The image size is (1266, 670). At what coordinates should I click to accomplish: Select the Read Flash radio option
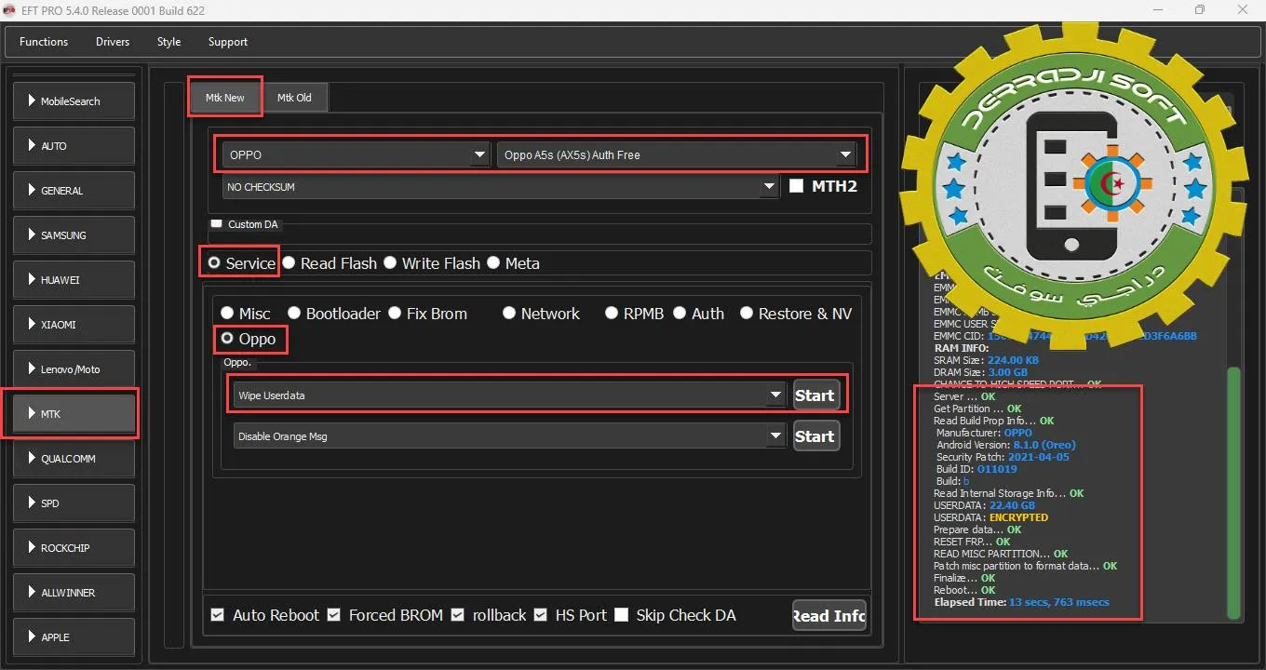click(x=290, y=263)
